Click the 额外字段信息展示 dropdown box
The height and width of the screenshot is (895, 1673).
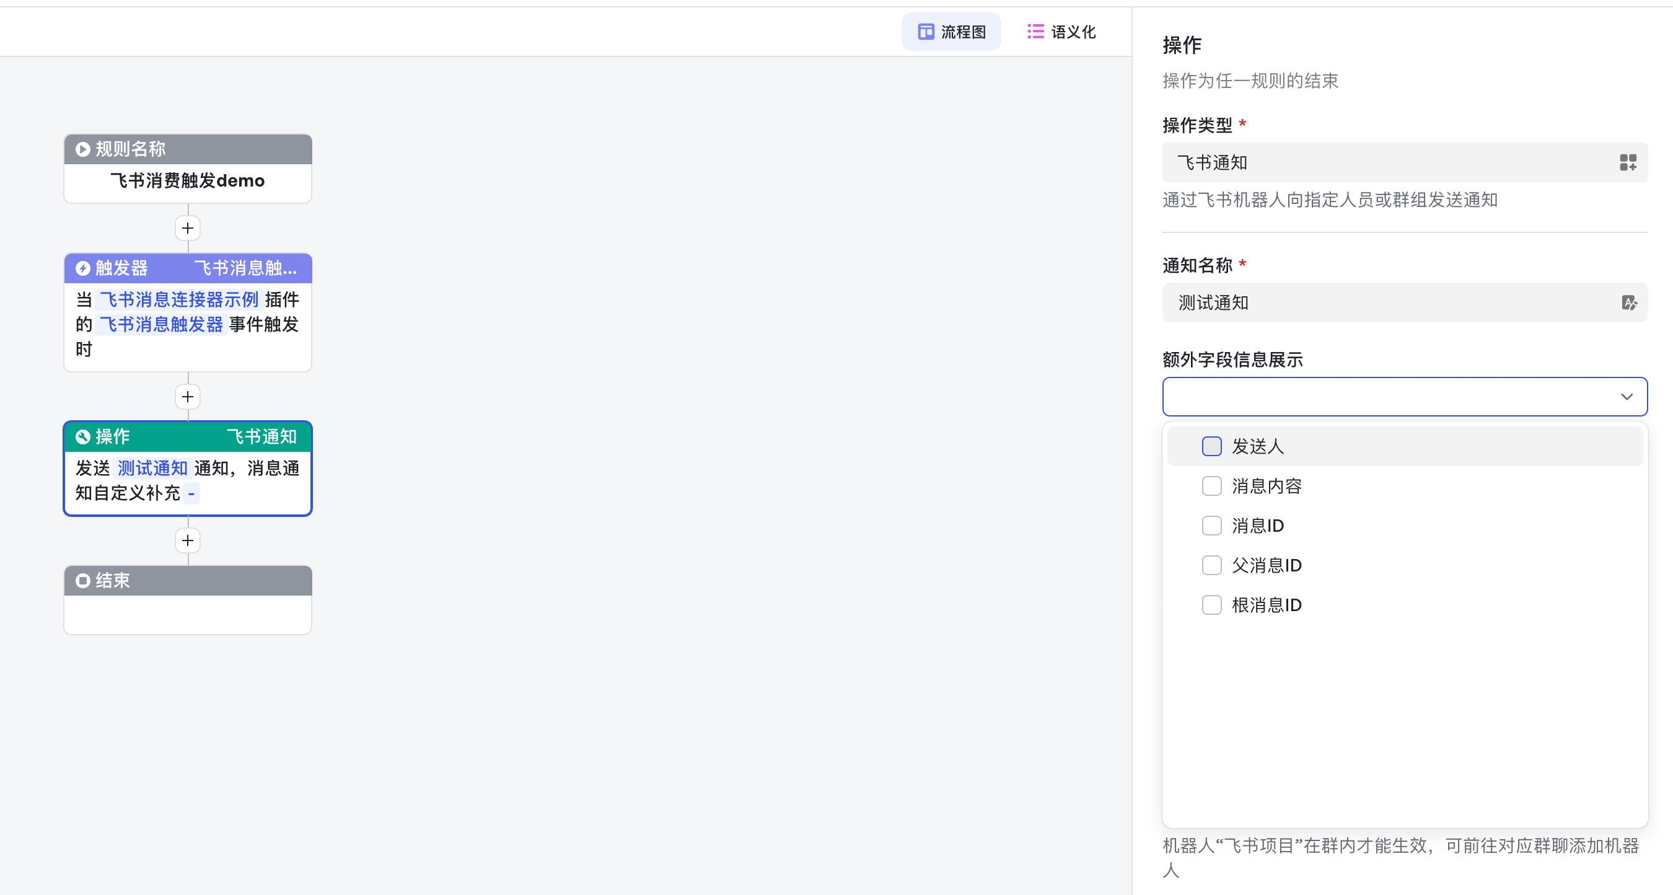point(1405,396)
